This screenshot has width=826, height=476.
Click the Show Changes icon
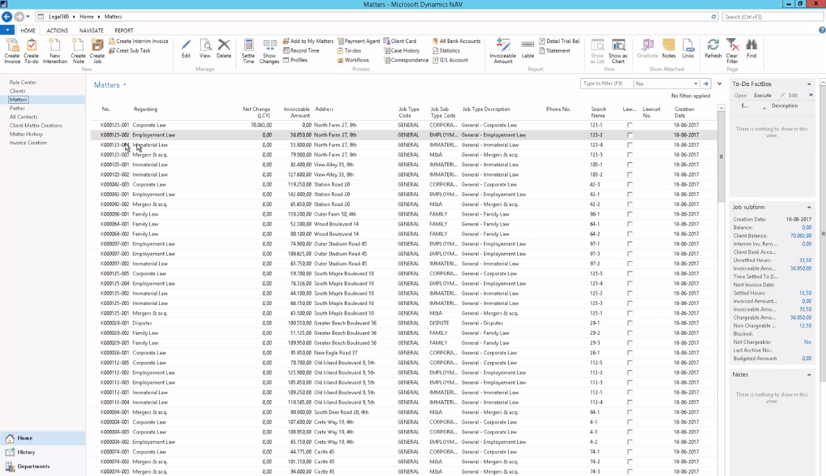click(x=269, y=51)
